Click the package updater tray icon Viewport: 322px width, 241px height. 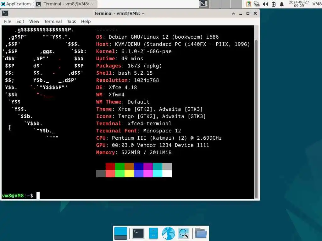coord(248,4)
